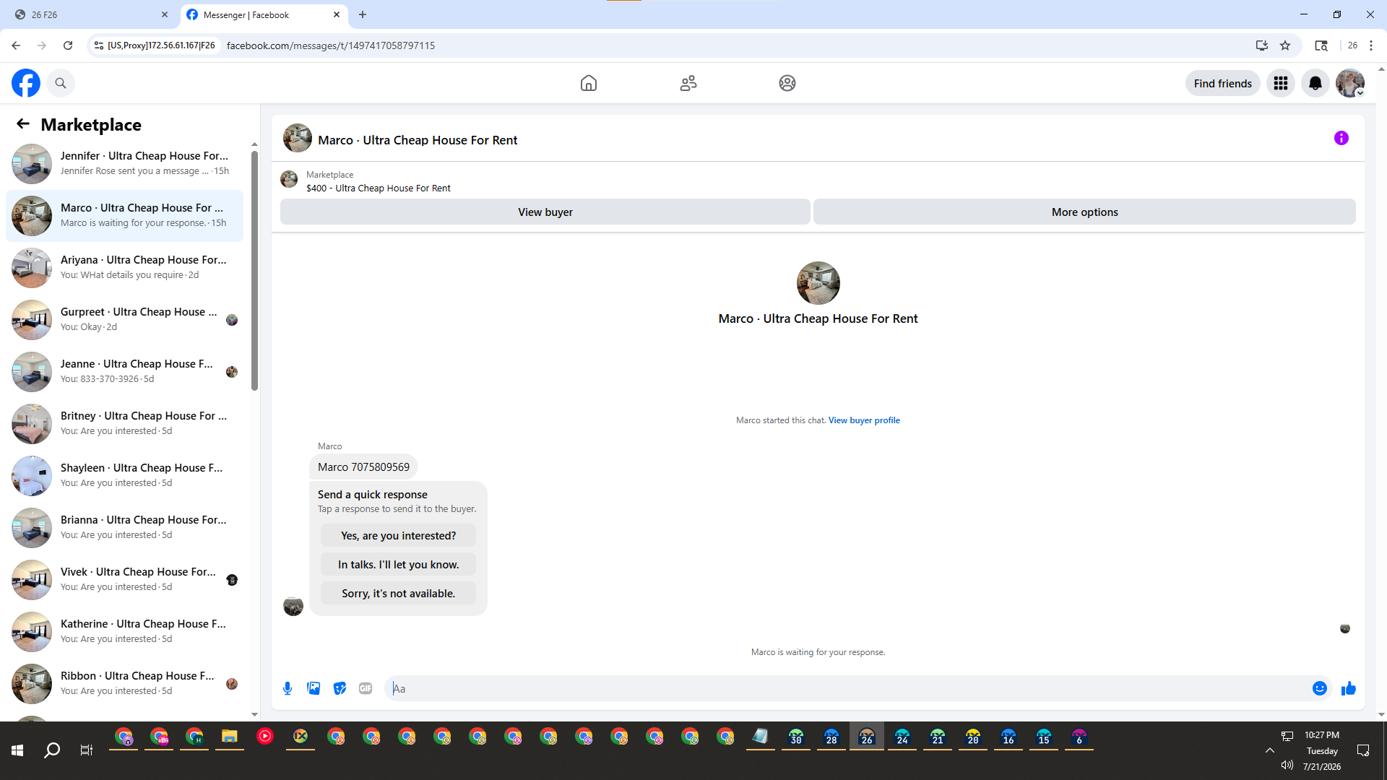Click the listing thumbnail in the chat header
Image resolution: width=1387 pixels, height=780 pixels.
[298, 139]
